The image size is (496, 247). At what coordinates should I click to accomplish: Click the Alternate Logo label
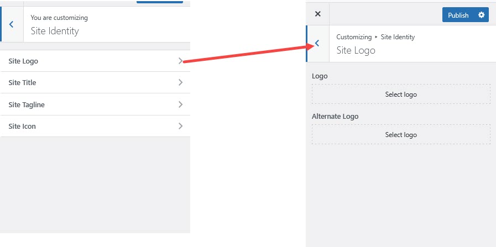(x=335, y=117)
